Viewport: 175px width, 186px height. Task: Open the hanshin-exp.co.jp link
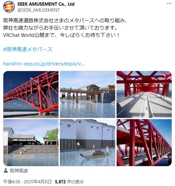(44, 64)
